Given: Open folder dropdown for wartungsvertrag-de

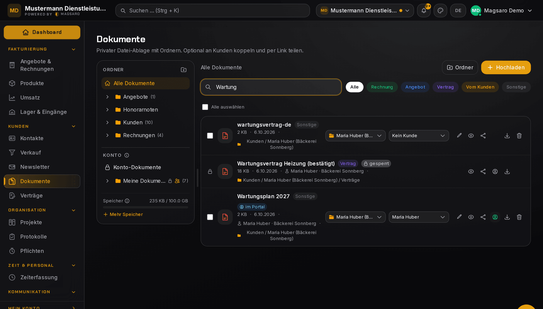Looking at the screenshot, I should (x=355, y=136).
